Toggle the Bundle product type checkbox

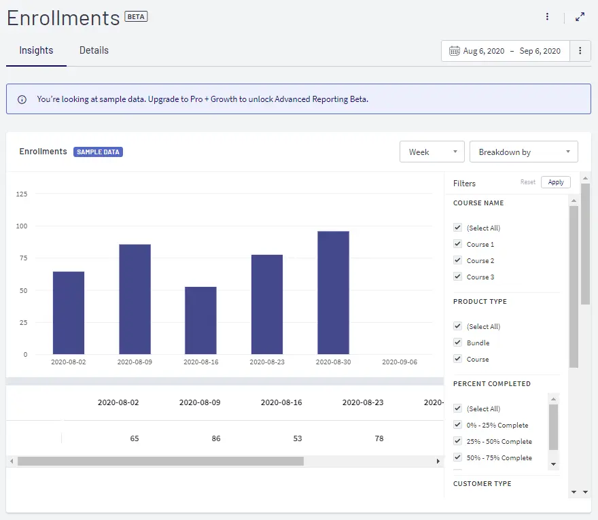[x=457, y=343]
